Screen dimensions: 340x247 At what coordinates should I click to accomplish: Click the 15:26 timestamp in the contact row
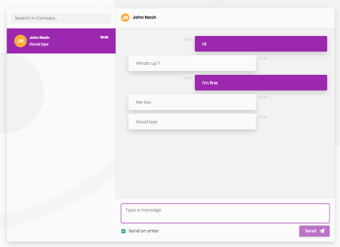tap(104, 37)
